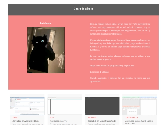Click paragraph starting 'Hola, mi nombre es Luis Jaime'

click(120, 29)
